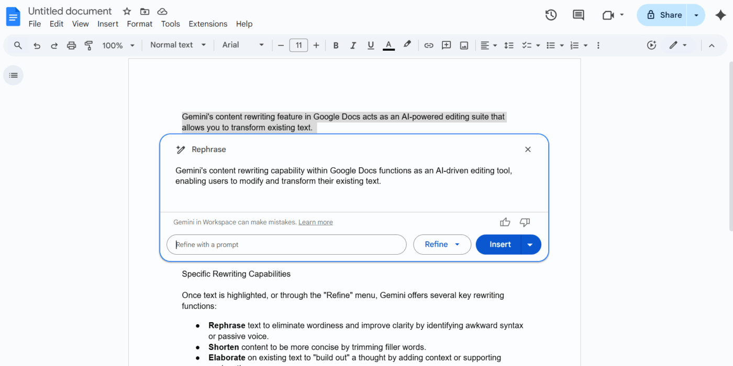This screenshot has height=366, width=733.
Task: Click the thumbs up feedback icon
Action: click(505, 222)
